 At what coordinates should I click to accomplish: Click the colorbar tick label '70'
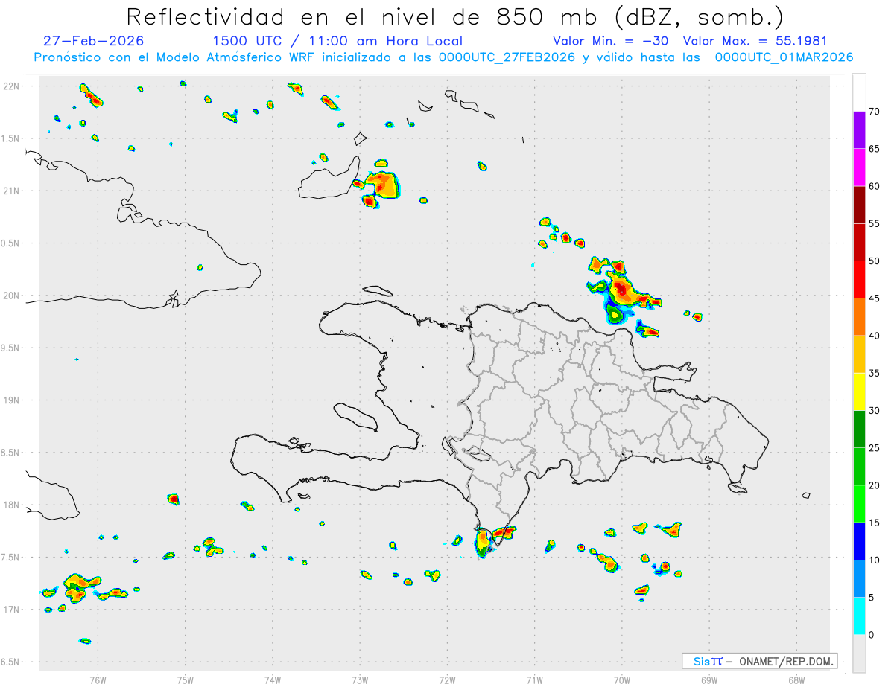click(875, 112)
